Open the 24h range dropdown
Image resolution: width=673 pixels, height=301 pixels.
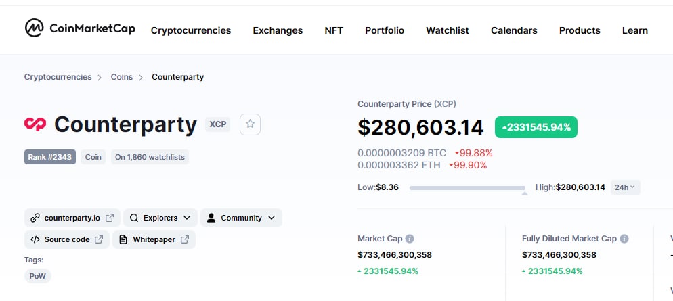pos(626,187)
